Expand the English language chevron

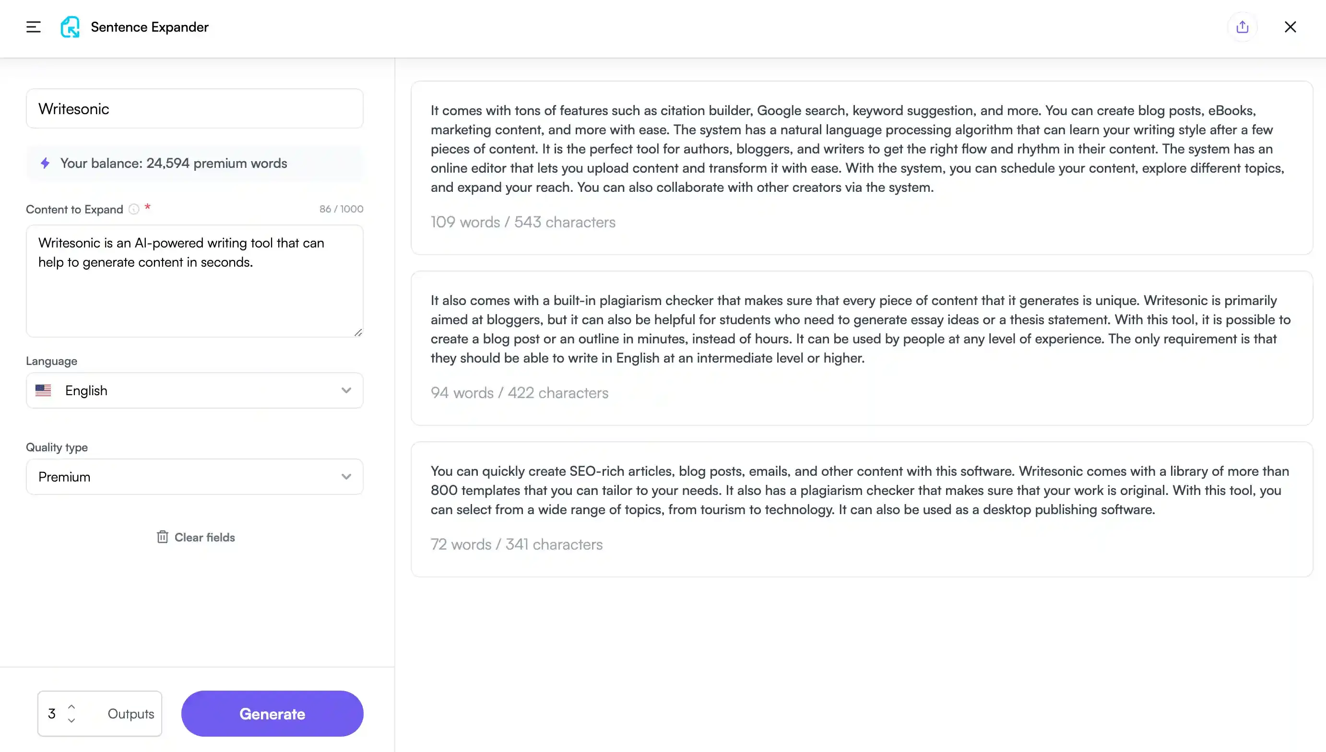pyautogui.click(x=346, y=390)
